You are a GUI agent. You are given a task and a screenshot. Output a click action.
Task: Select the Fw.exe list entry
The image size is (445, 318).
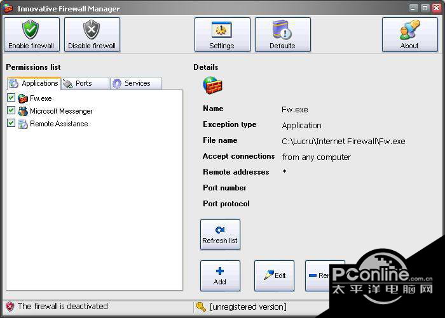coord(41,98)
